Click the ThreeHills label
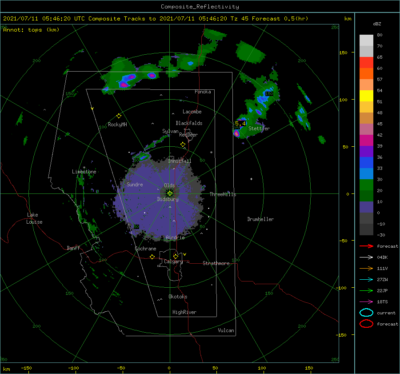Image resolution: width=400 pixels, height=374 pixels. pos(223,194)
